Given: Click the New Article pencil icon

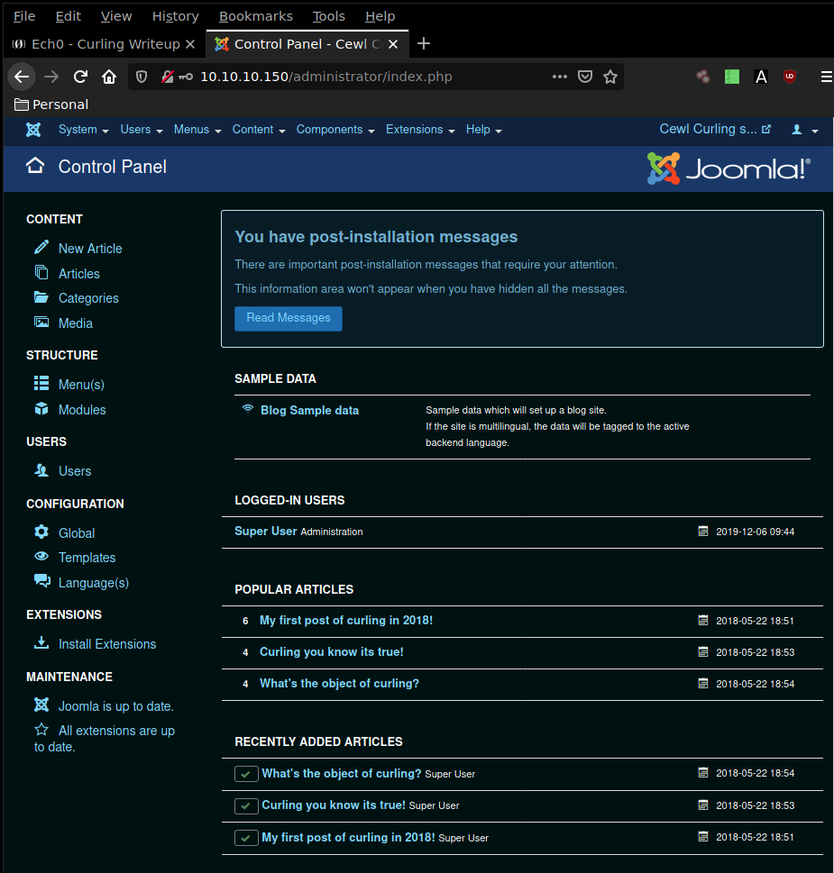Looking at the screenshot, I should coord(41,247).
